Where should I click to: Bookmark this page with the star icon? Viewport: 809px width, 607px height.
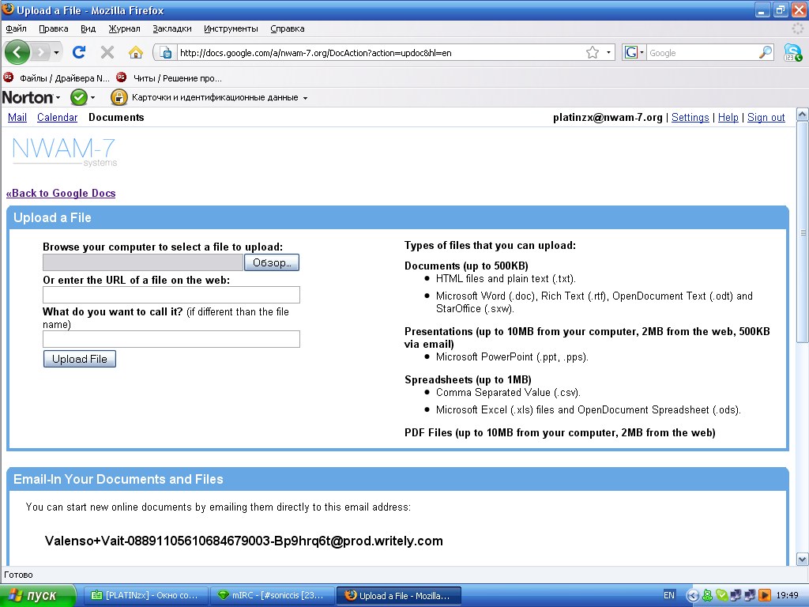point(593,53)
